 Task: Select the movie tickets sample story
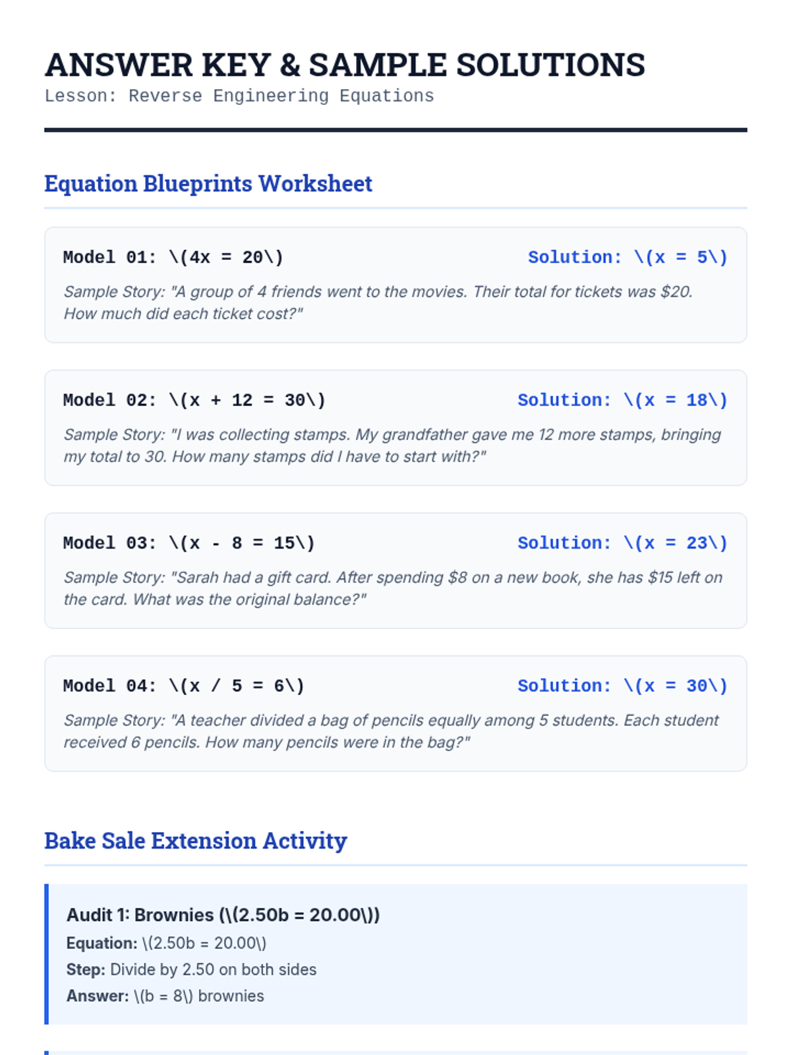pyautogui.click(x=378, y=303)
